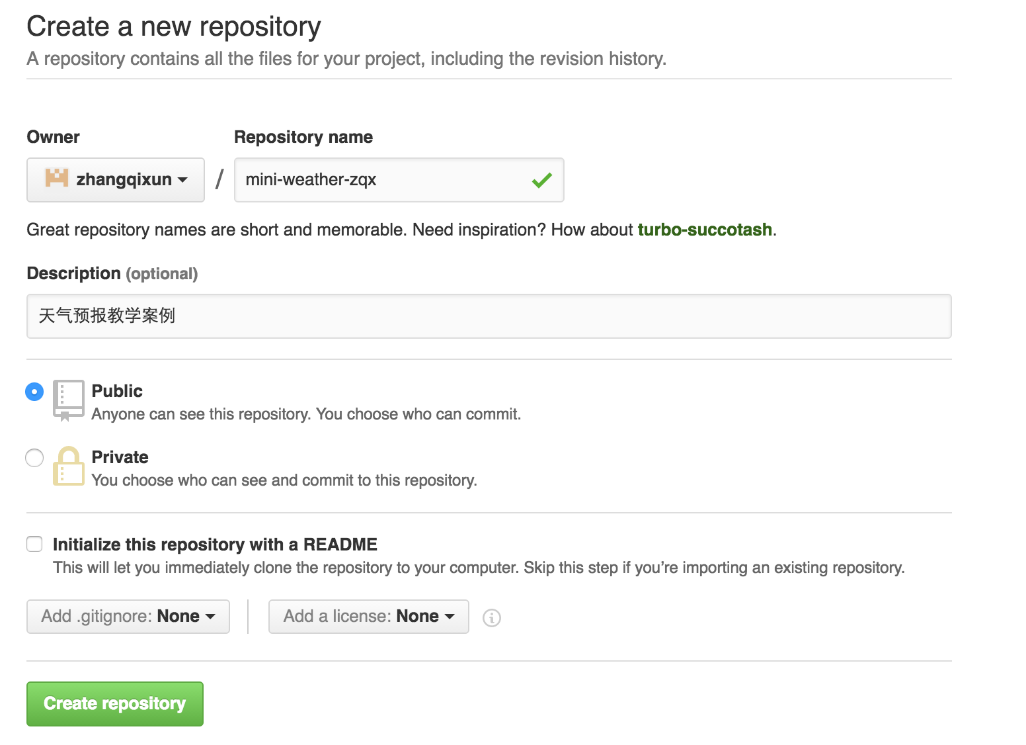This screenshot has width=1026, height=745.
Task: Click the Create a new repository heading
Action: pyautogui.click(x=174, y=26)
